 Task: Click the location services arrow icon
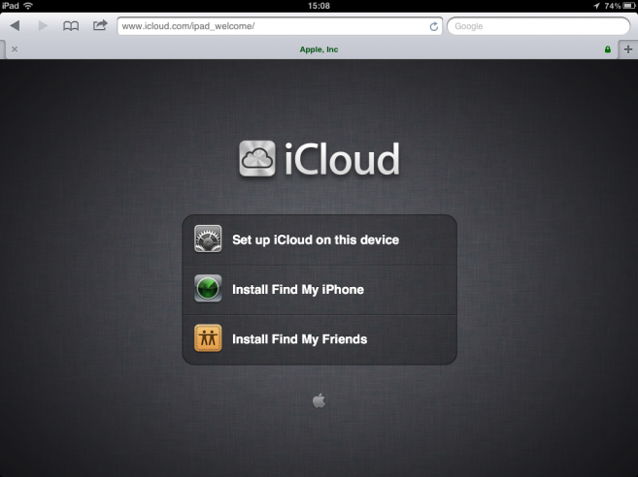coord(596,6)
